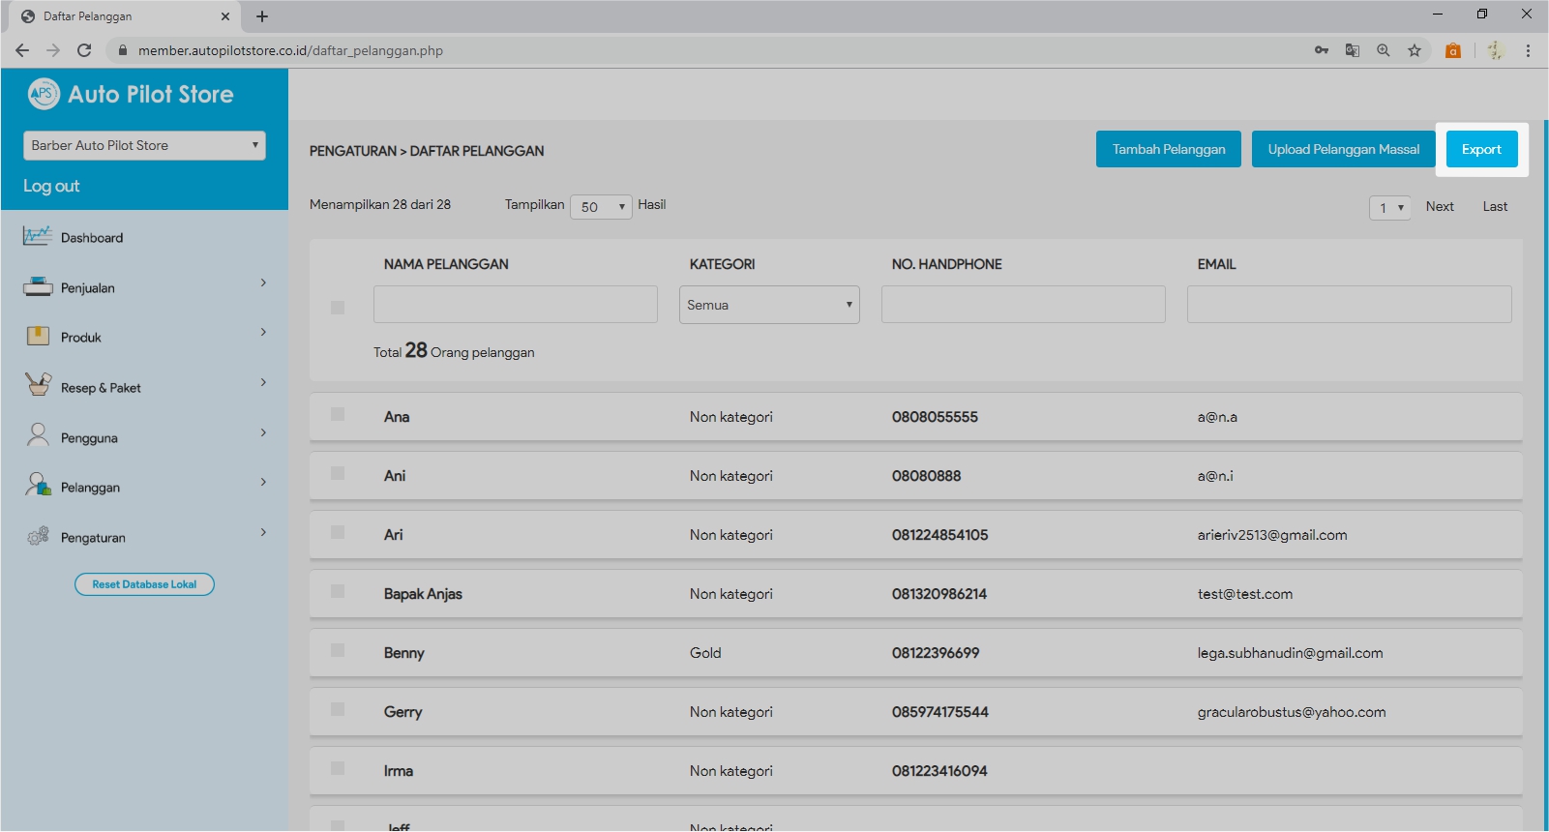Open the Kategori Semua filter dropdown
Image resolution: width=1549 pixels, height=832 pixels.
point(769,305)
